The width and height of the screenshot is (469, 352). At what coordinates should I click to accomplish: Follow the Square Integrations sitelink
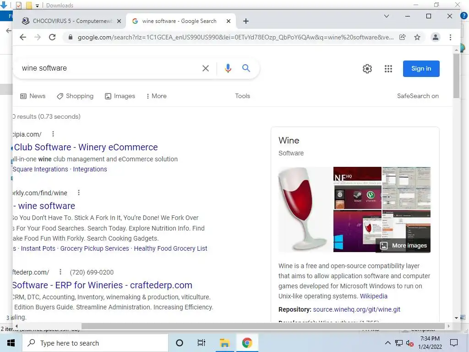point(40,169)
